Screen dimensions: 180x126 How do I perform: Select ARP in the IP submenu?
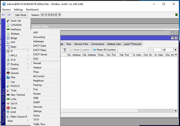click(46, 33)
